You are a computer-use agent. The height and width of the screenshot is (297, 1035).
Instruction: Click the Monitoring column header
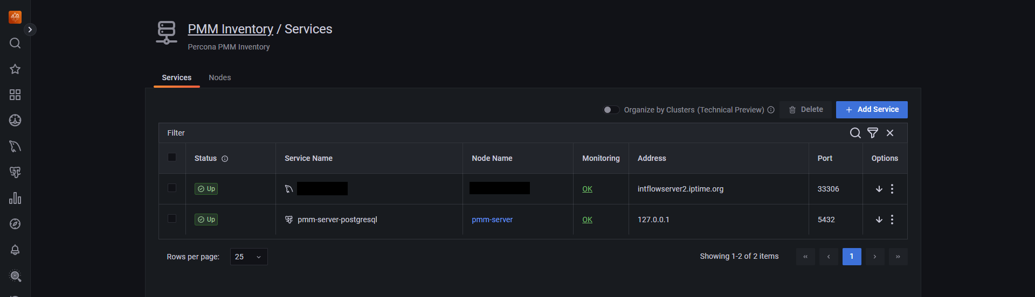(601, 158)
